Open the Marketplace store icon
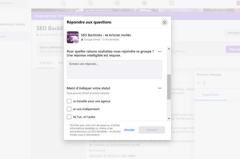240x159 pixels. (x=117, y=3)
